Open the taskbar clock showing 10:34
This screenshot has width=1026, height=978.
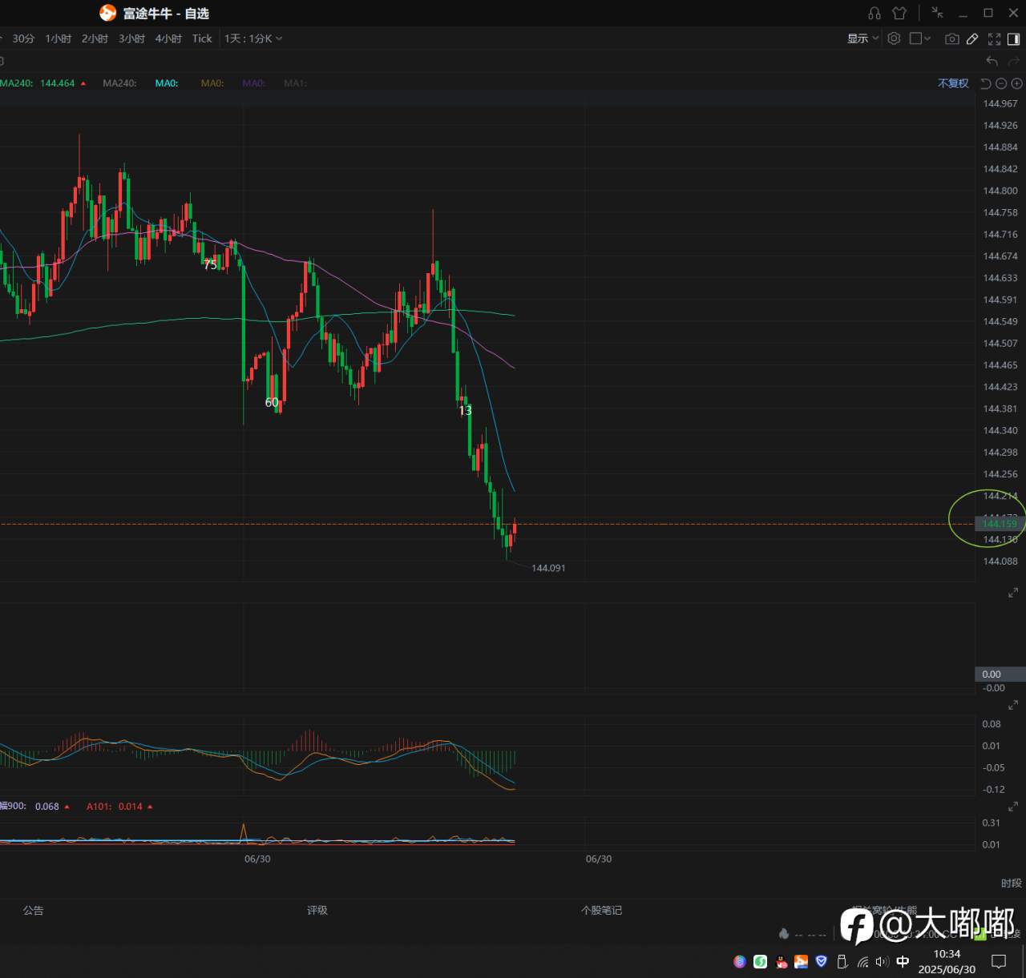tap(947, 961)
